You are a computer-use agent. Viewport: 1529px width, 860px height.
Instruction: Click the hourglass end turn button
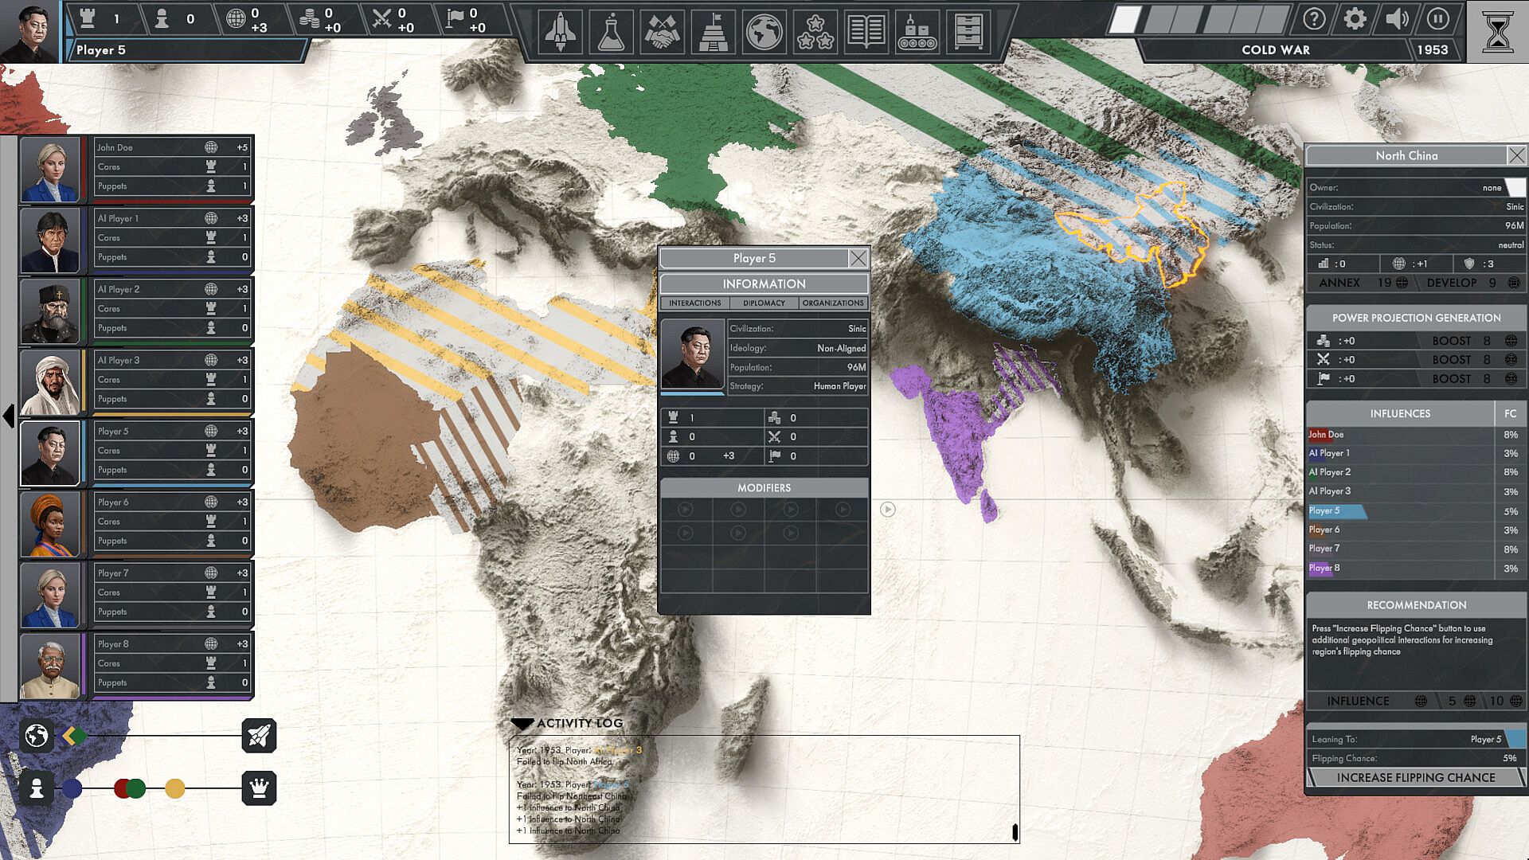pos(1497,32)
